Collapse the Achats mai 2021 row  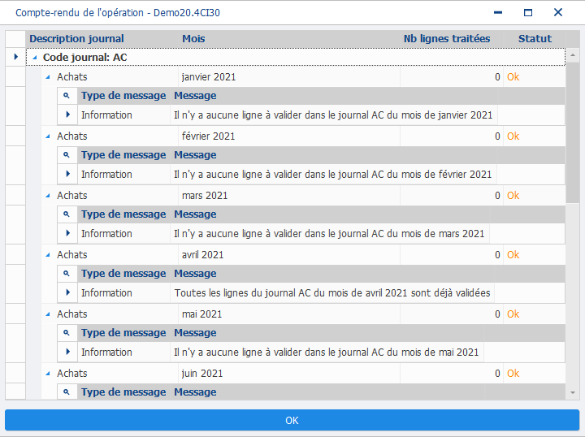pos(48,314)
